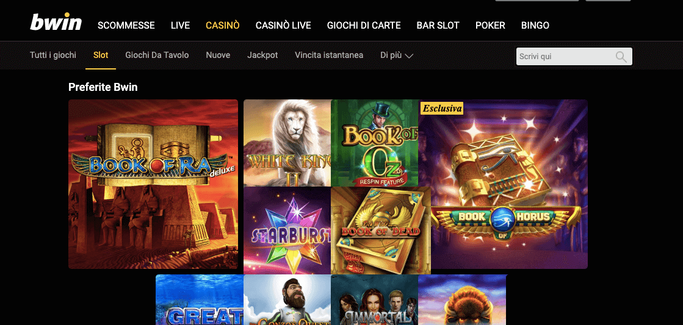Open the BINGO link
The height and width of the screenshot is (325, 683).
pos(535,25)
